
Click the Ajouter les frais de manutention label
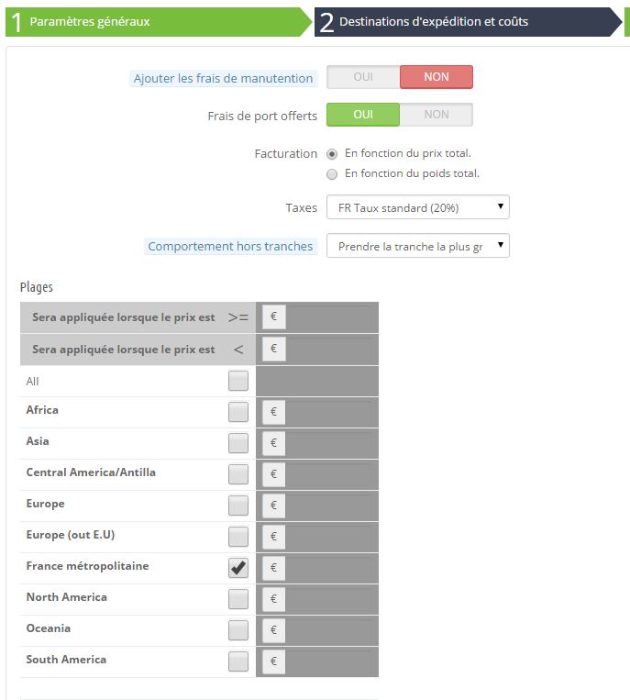pyautogui.click(x=224, y=79)
